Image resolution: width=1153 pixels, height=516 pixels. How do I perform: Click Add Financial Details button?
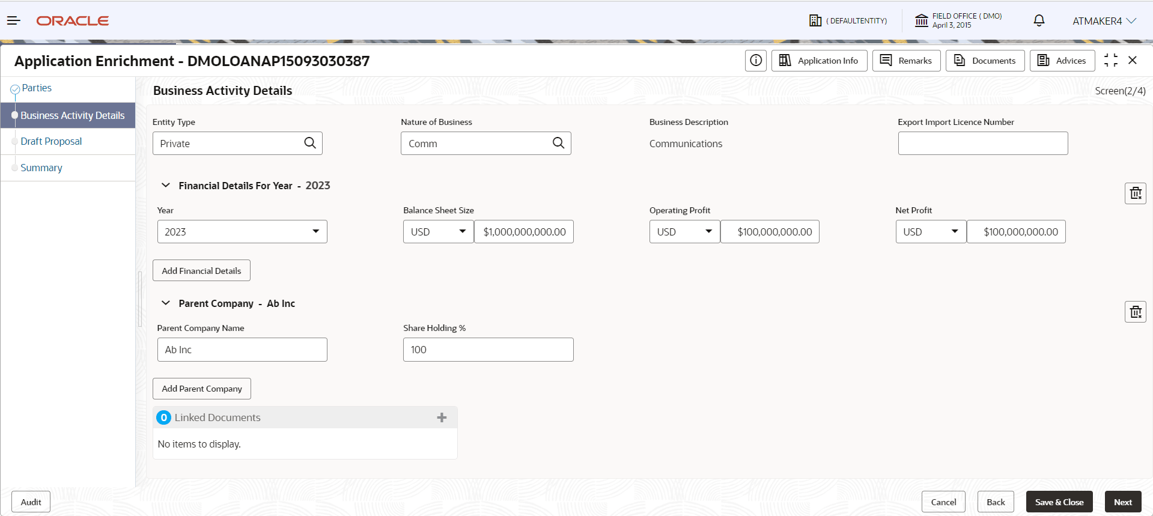[x=201, y=270]
